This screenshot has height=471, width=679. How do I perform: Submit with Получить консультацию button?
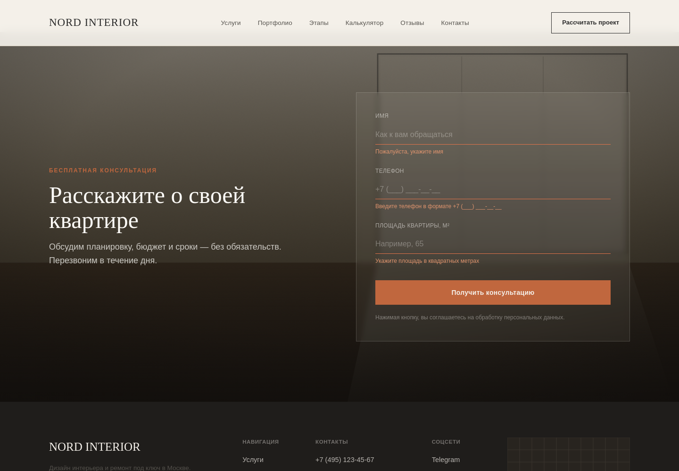[493, 292]
